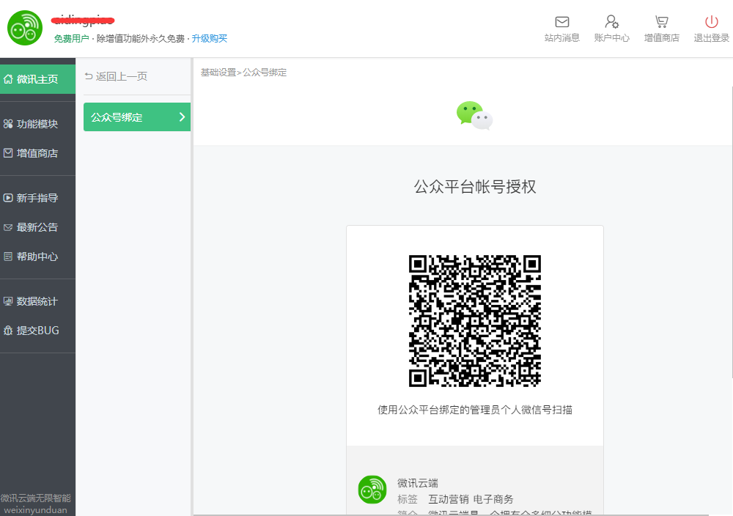Open the 增值商店 shopping cart icon
The image size is (733, 516).
pos(661,22)
